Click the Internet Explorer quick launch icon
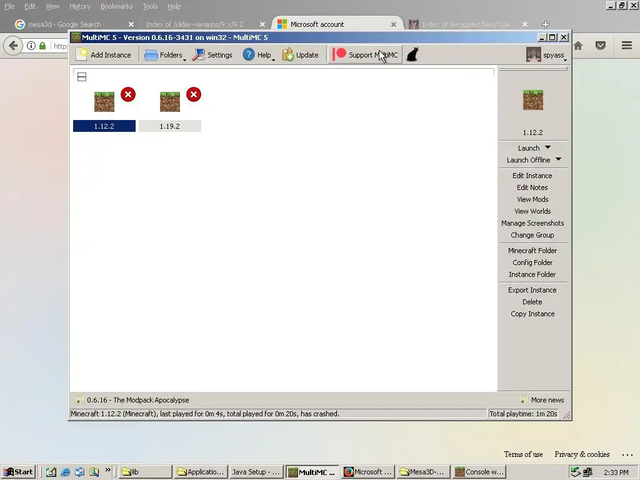This screenshot has height=480, width=640. coord(65,472)
